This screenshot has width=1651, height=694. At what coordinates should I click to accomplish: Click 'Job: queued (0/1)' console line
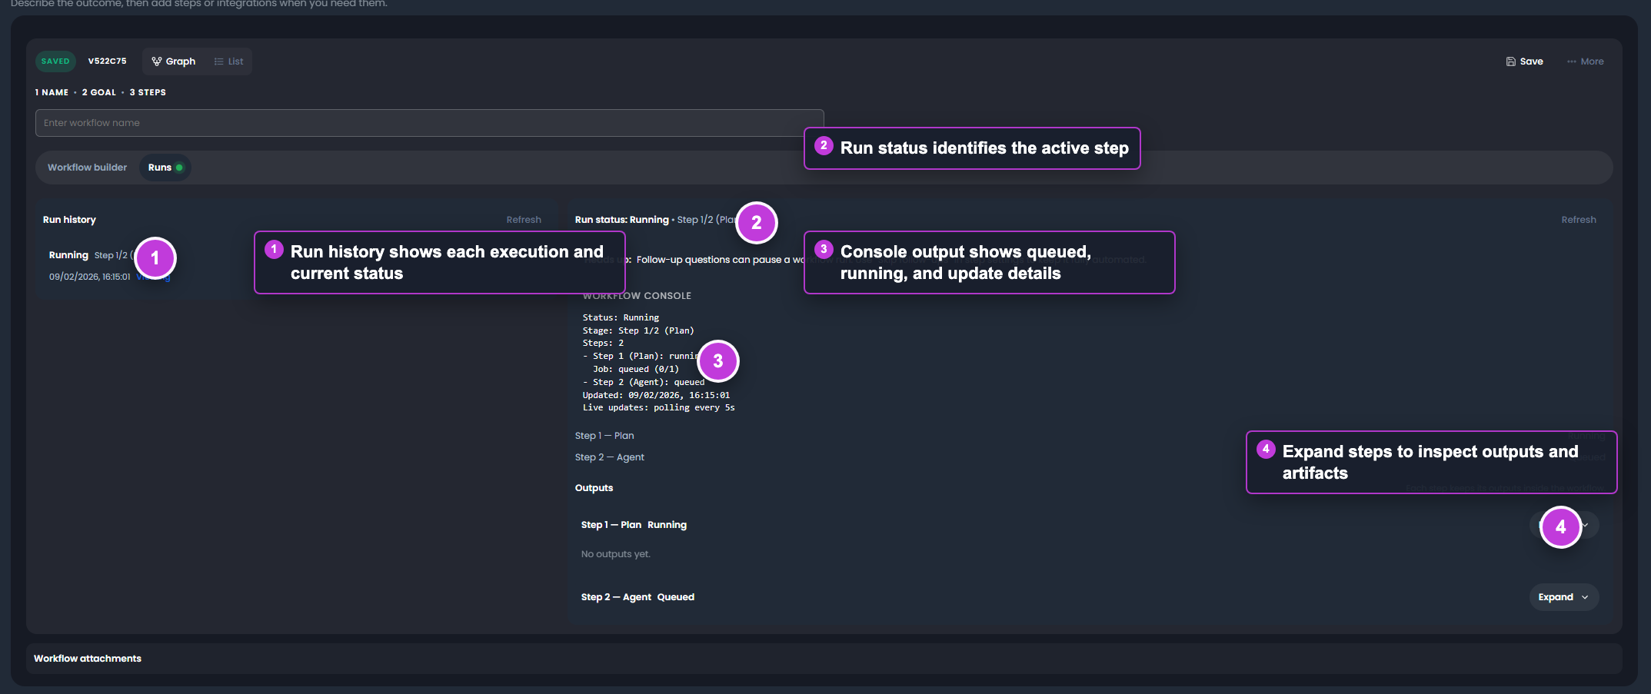tap(636, 369)
